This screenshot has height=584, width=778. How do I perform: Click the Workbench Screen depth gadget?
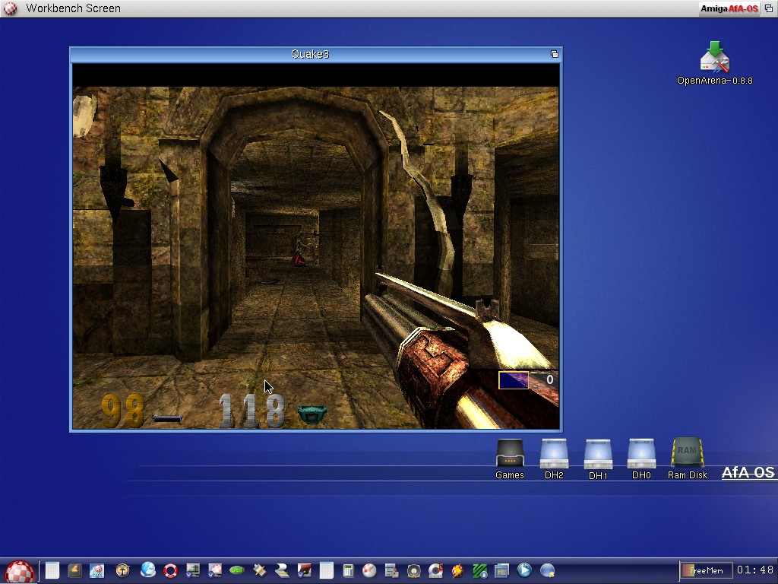coord(769,8)
